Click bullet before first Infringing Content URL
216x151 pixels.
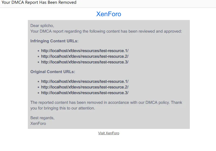(39, 51)
